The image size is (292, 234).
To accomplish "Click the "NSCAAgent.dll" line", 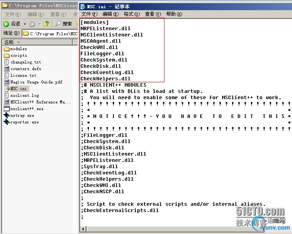I will coord(101,41).
